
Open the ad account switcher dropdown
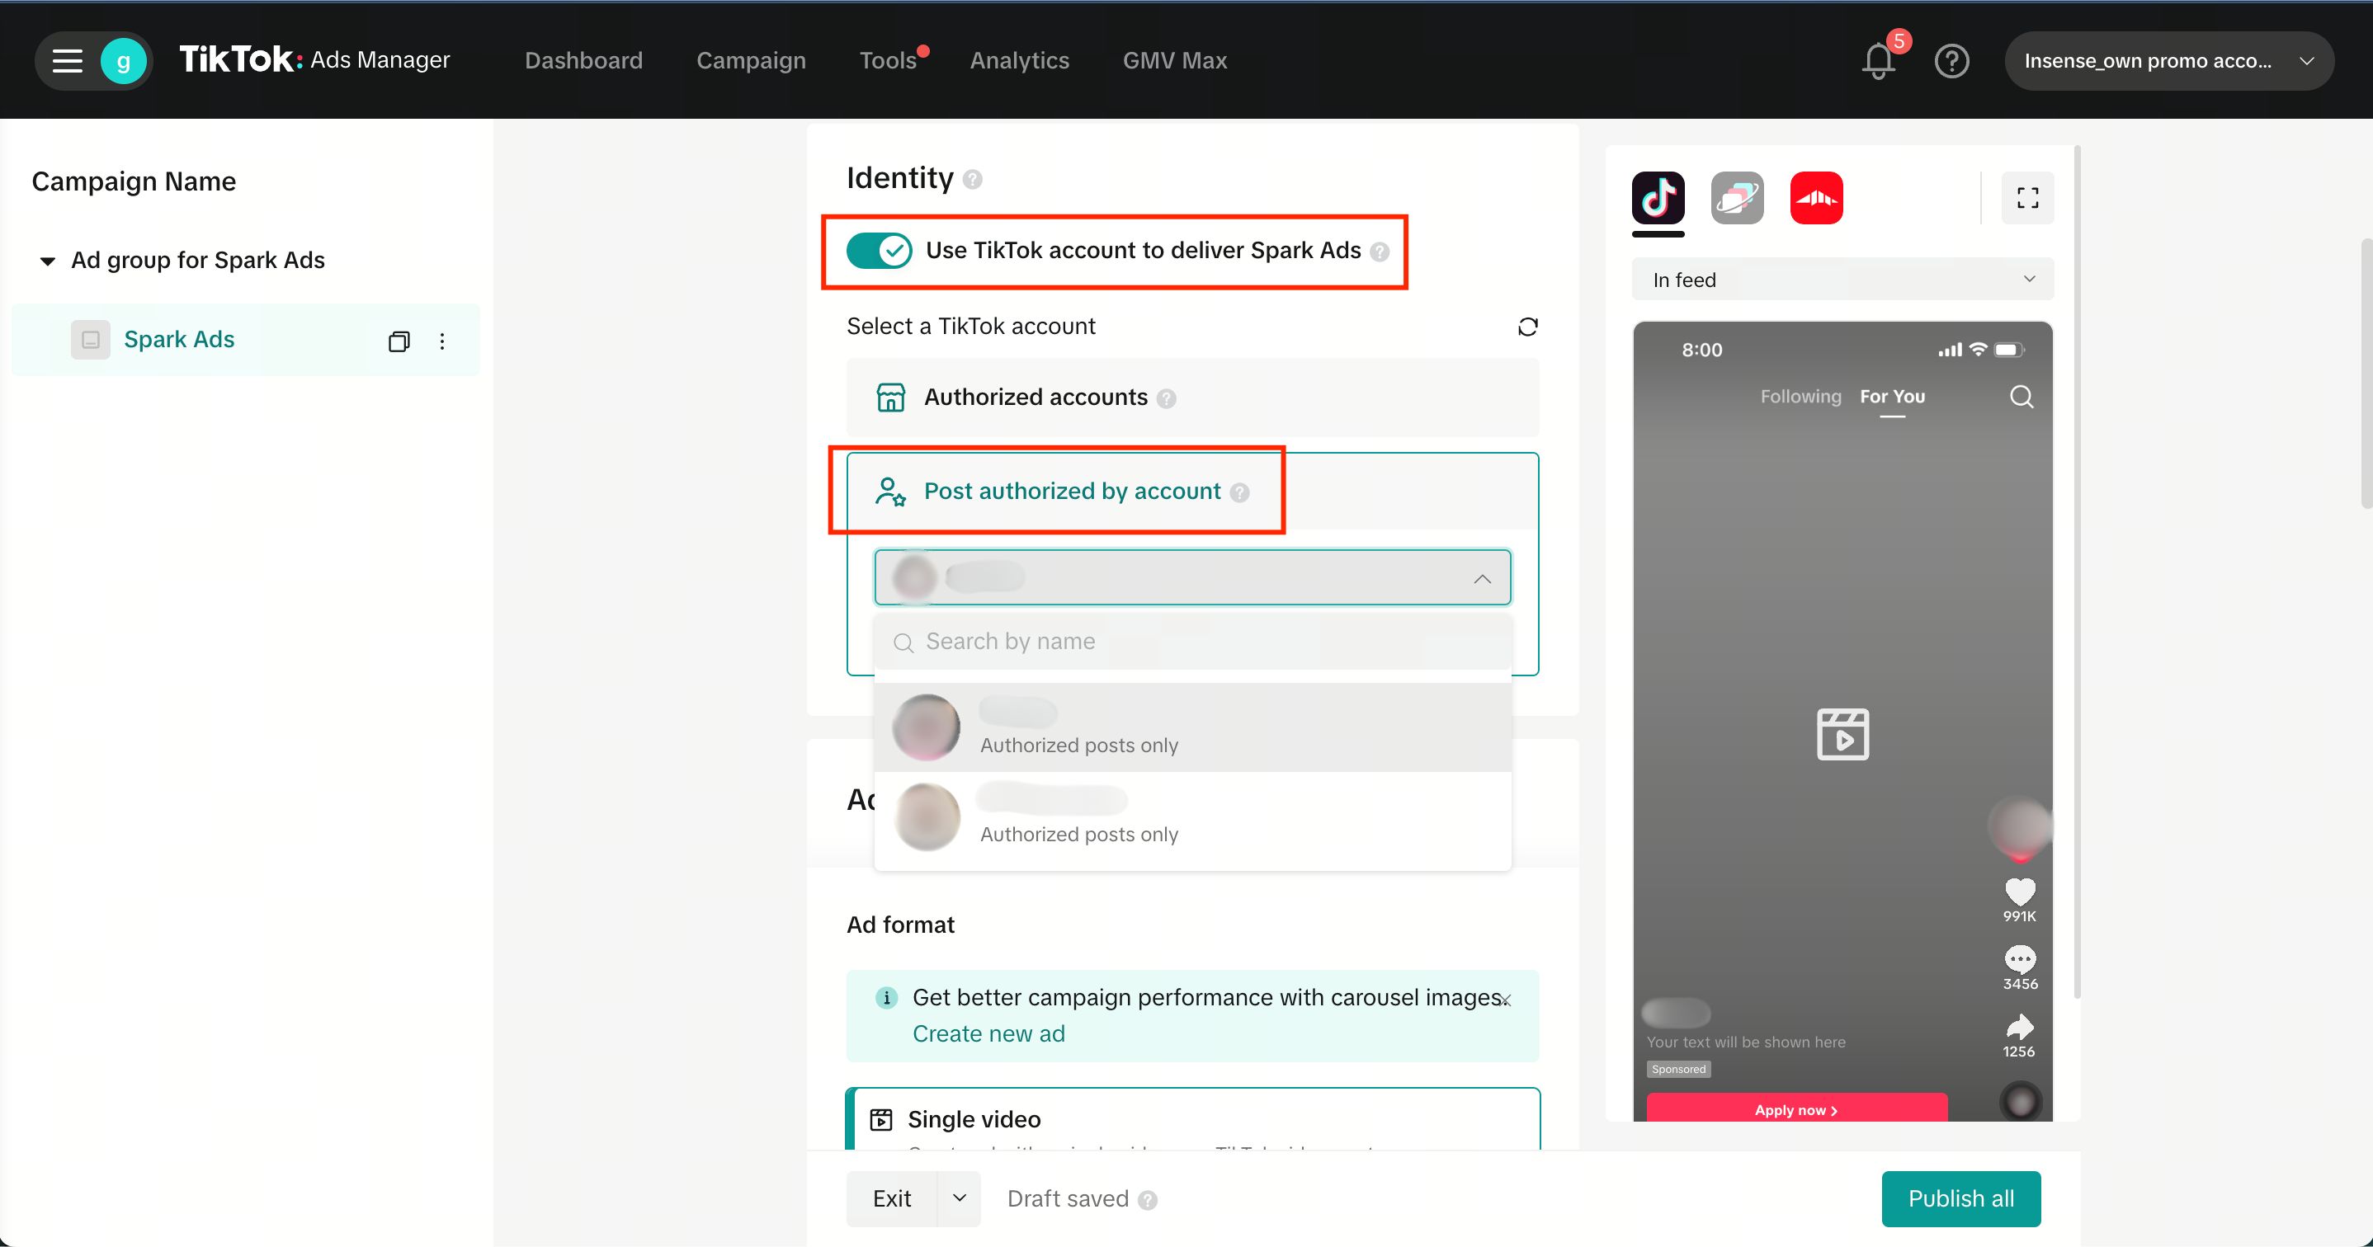[2168, 61]
